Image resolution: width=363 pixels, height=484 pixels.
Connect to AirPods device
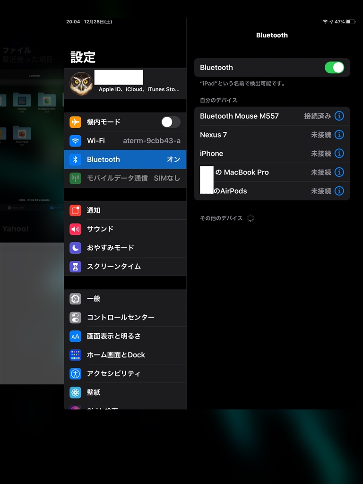click(x=272, y=191)
